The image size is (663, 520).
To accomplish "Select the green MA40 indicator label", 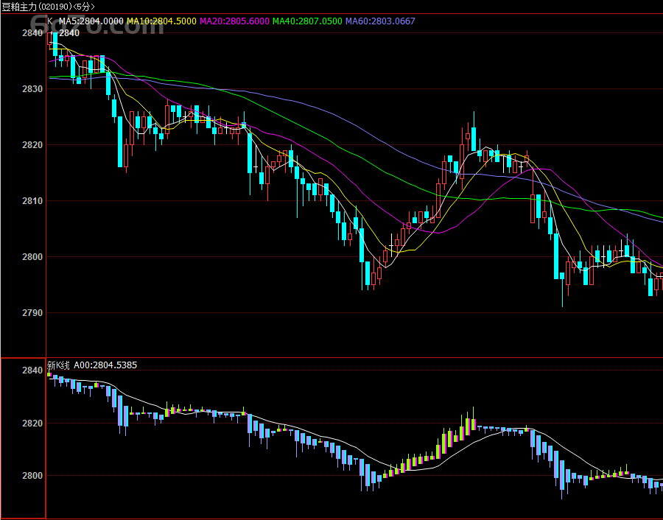I will pos(306,21).
